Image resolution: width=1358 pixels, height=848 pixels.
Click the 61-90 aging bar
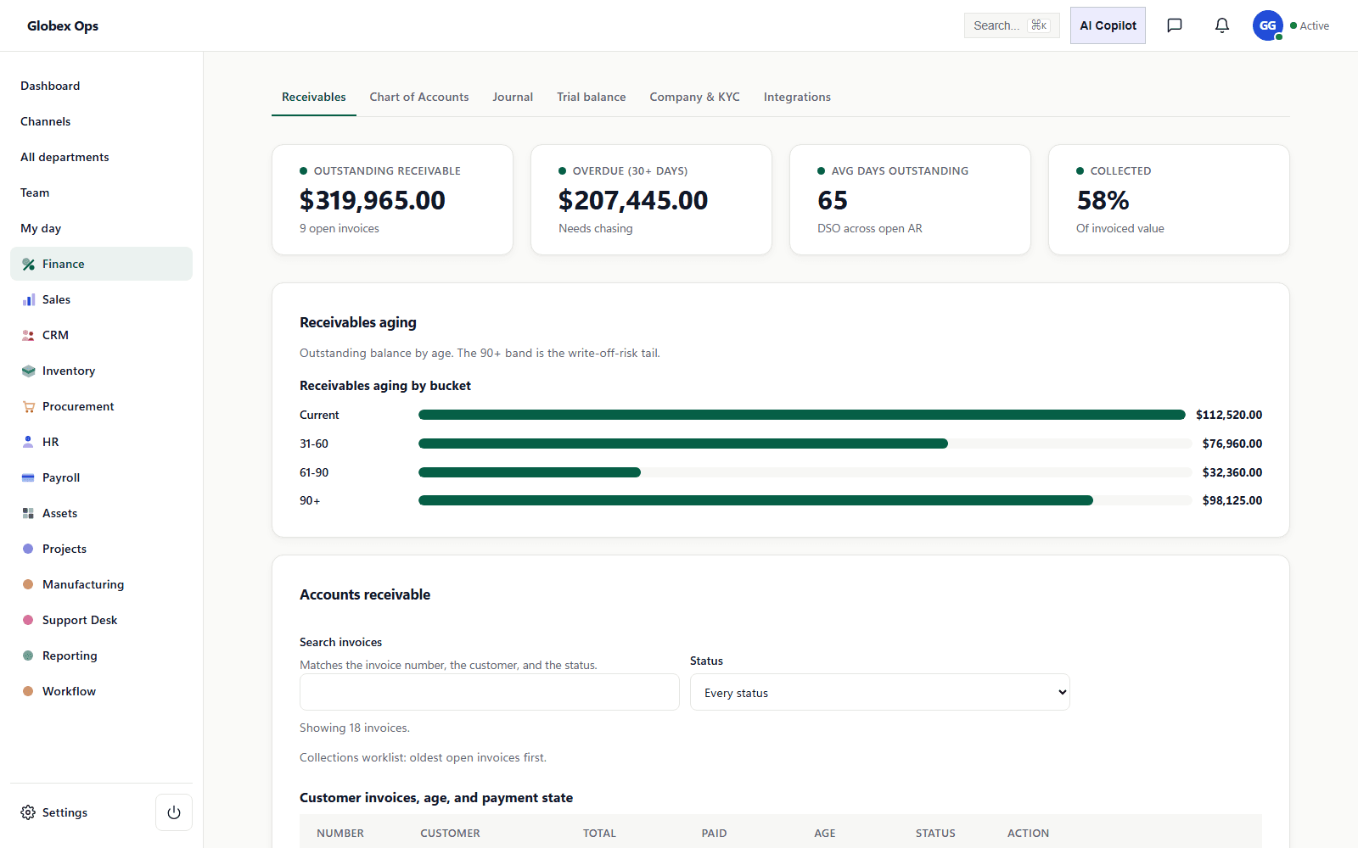[x=530, y=472]
